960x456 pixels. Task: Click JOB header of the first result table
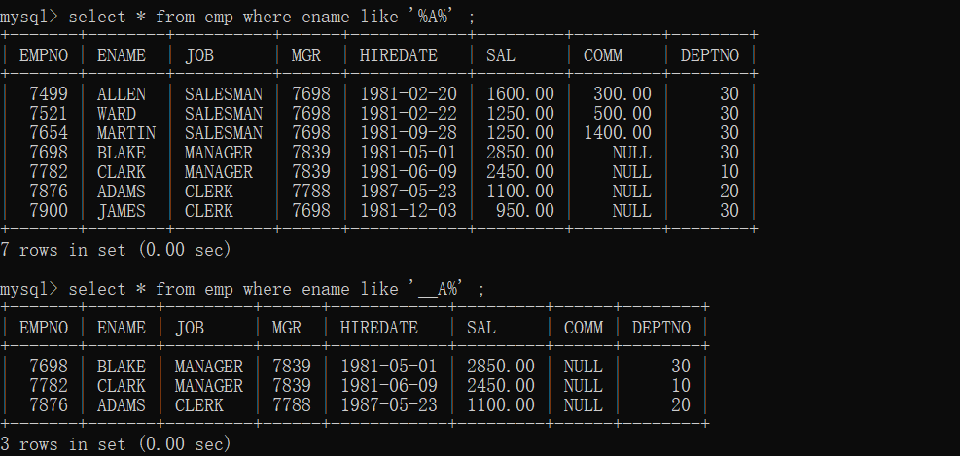pos(199,55)
